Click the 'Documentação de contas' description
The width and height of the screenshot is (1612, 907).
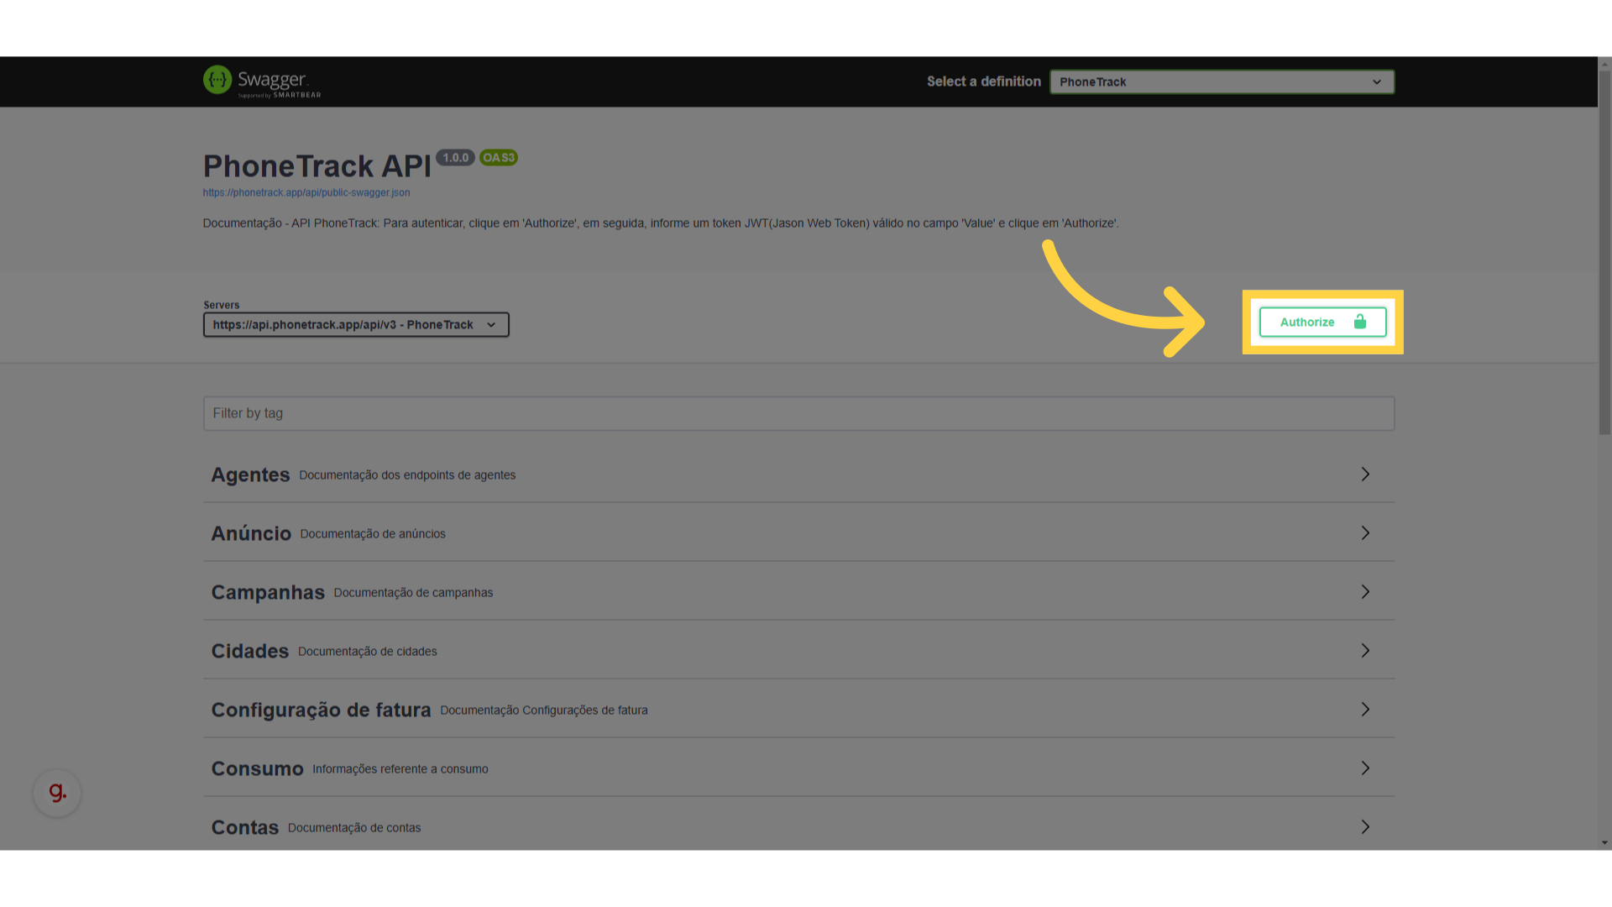coord(354,828)
